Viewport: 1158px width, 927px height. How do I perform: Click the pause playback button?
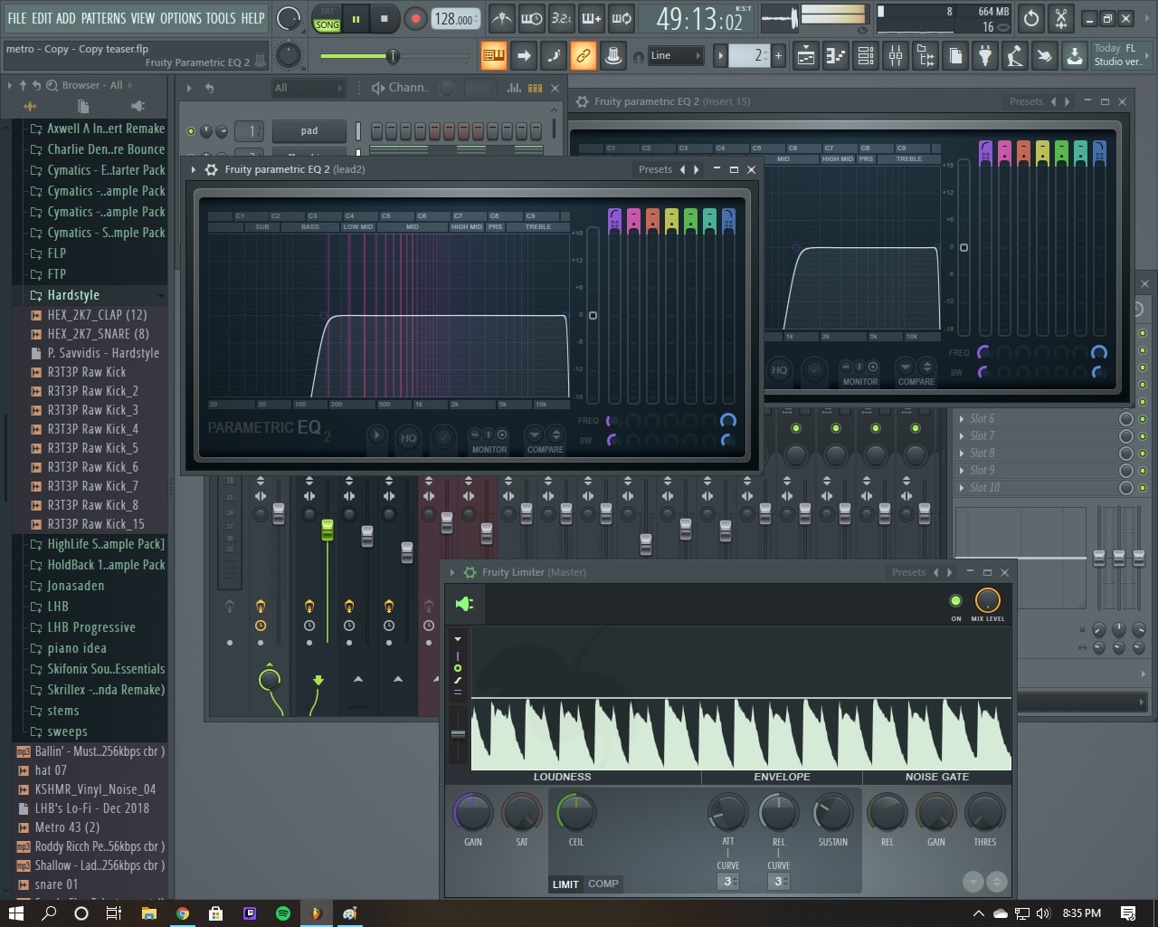tap(356, 18)
